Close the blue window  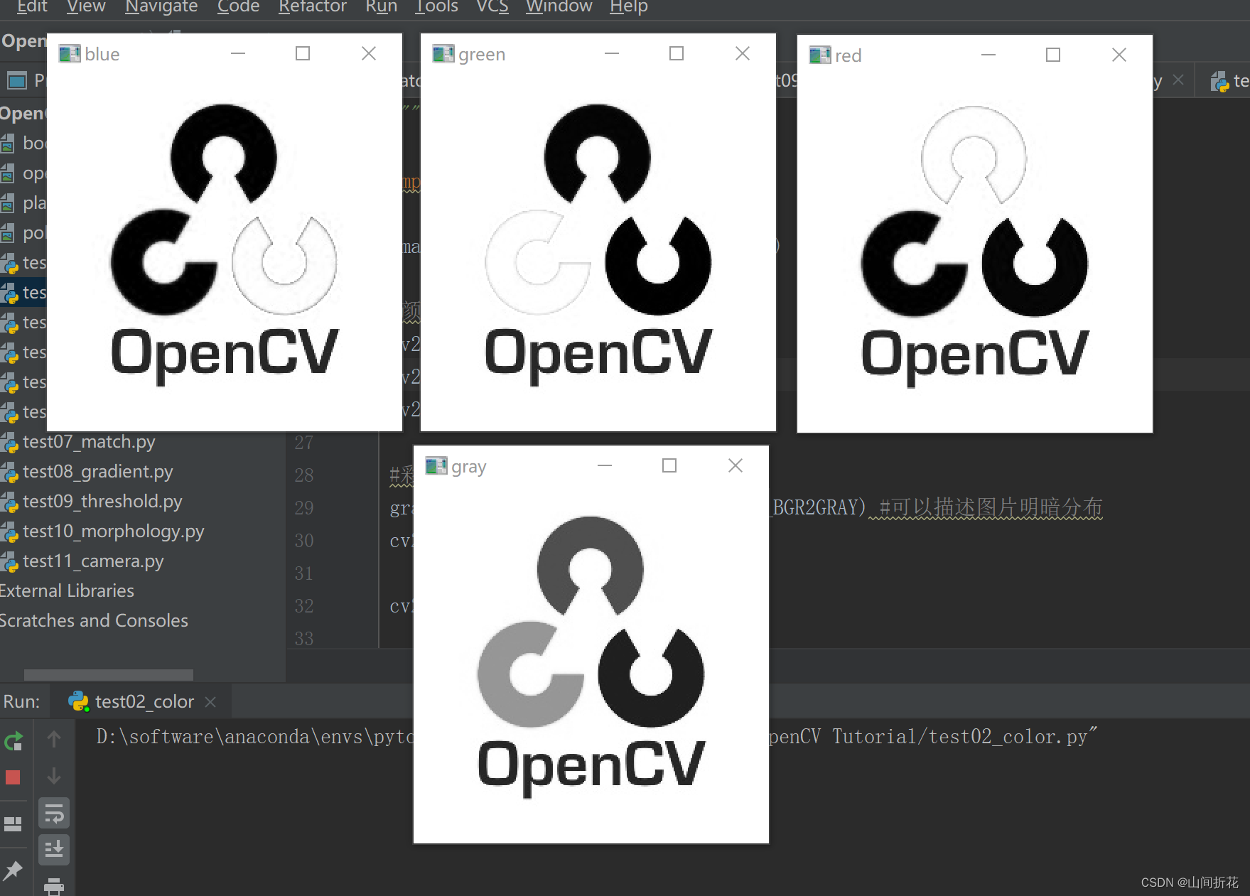tap(369, 53)
